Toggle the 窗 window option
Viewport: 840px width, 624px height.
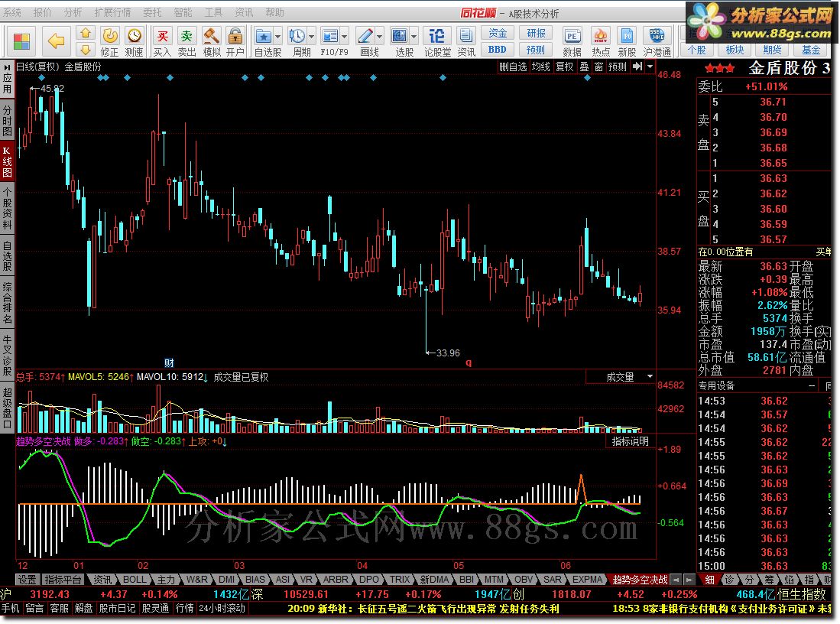click(598, 67)
